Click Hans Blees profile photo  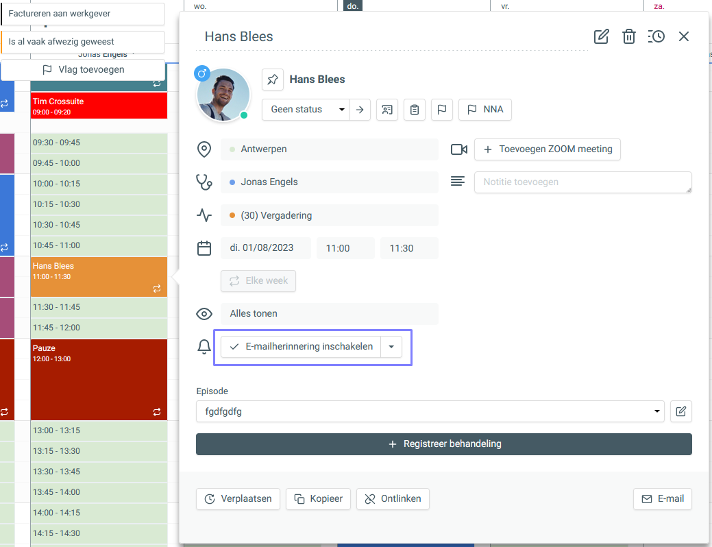[x=223, y=95]
